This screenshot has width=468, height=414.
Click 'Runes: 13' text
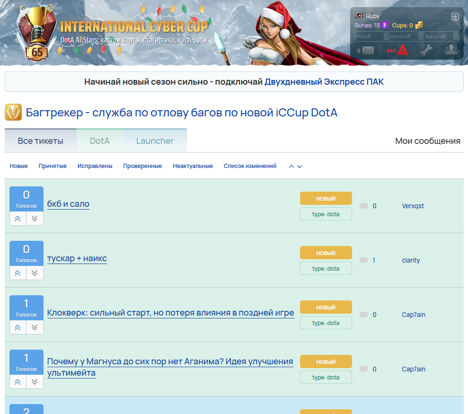tap(367, 26)
